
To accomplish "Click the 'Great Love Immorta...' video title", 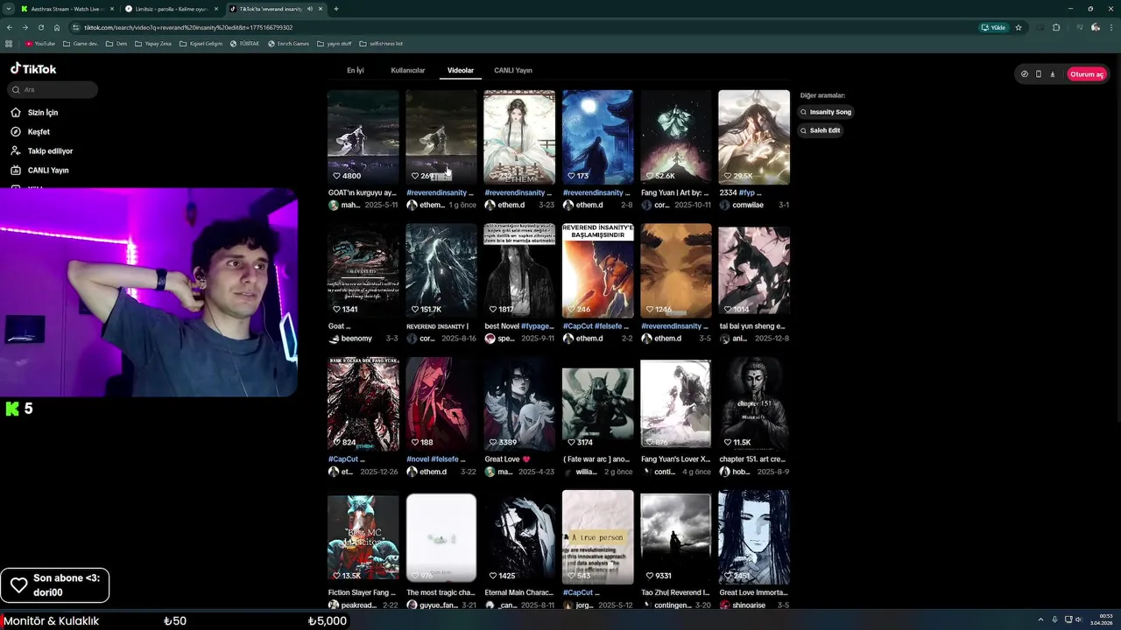I will click(x=754, y=592).
